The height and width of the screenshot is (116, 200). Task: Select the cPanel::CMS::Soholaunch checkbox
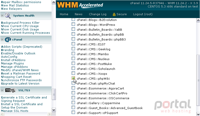73,68
